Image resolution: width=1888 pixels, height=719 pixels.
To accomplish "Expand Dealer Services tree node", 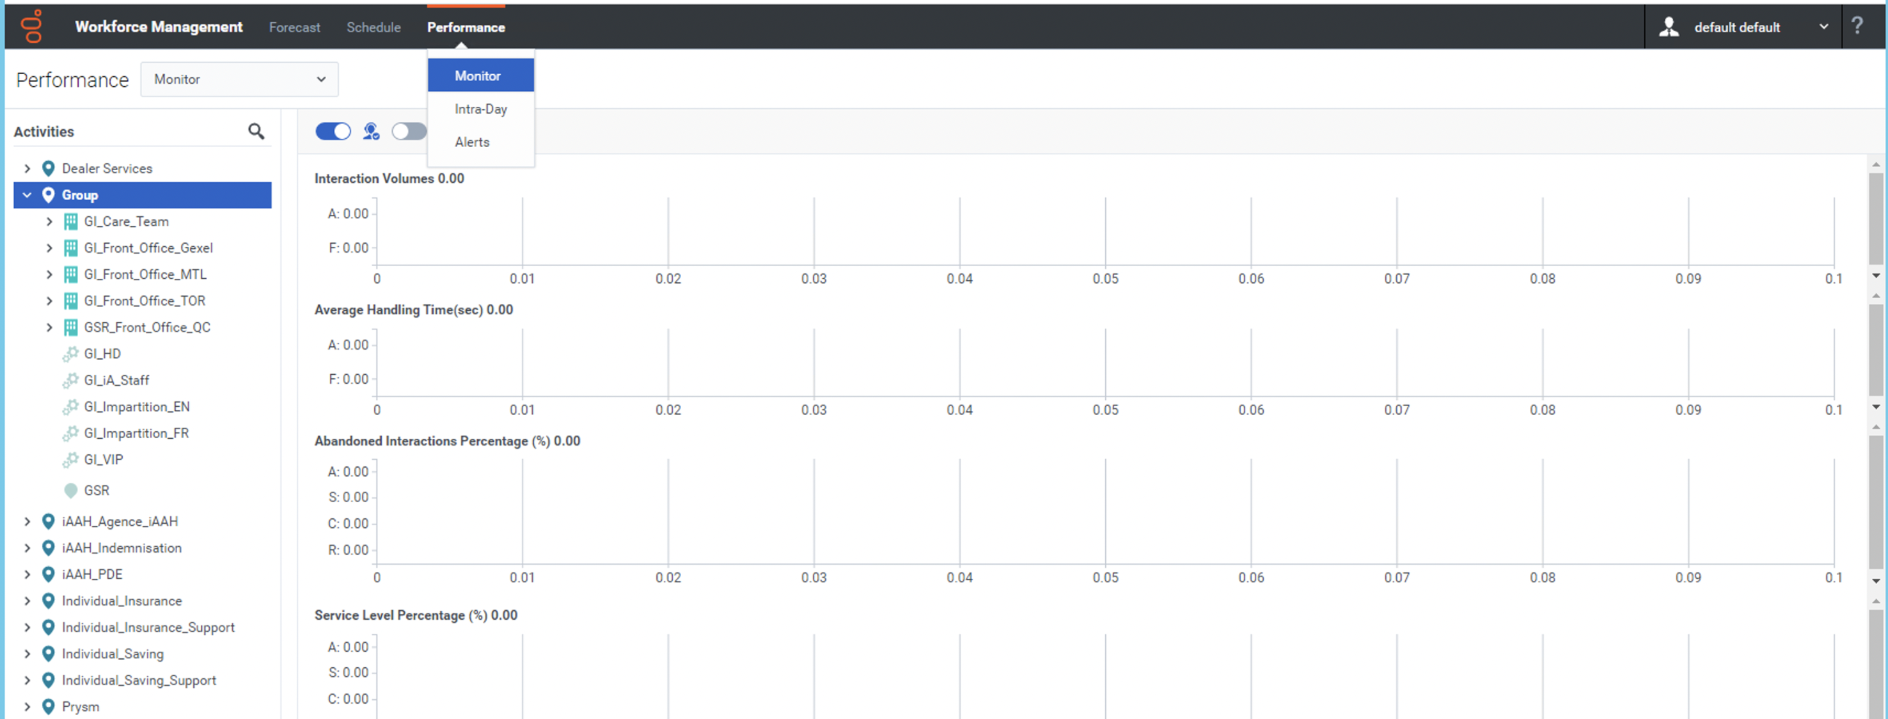I will click(27, 169).
